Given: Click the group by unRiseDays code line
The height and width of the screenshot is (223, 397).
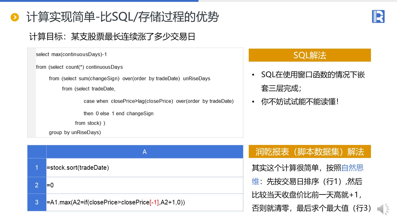Looking at the screenshot, I should 75,133.
